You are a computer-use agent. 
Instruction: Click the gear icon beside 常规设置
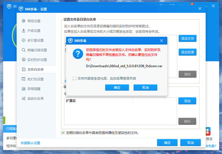tap(24, 21)
